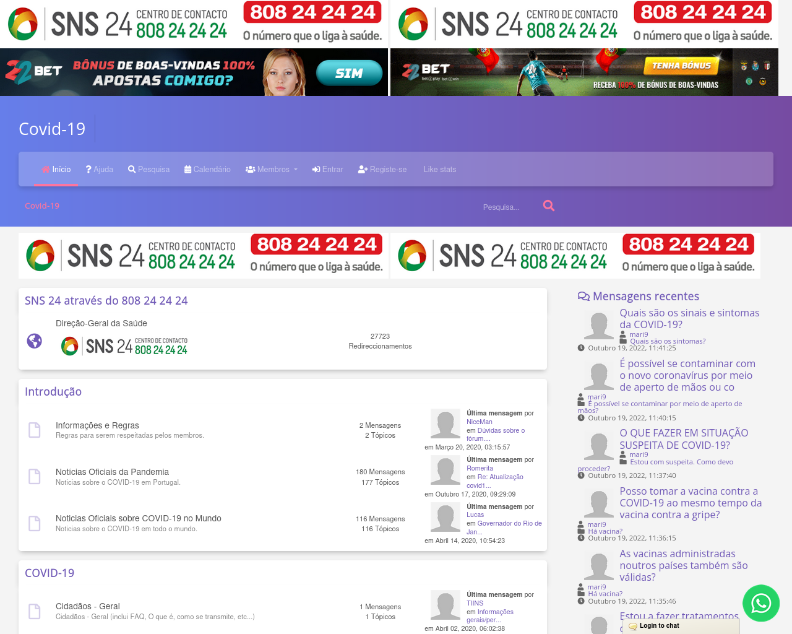Click avatar beside 'Posso tomar a vacina' message
The height and width of the screenshot is (634, 792).
(599, 502)
